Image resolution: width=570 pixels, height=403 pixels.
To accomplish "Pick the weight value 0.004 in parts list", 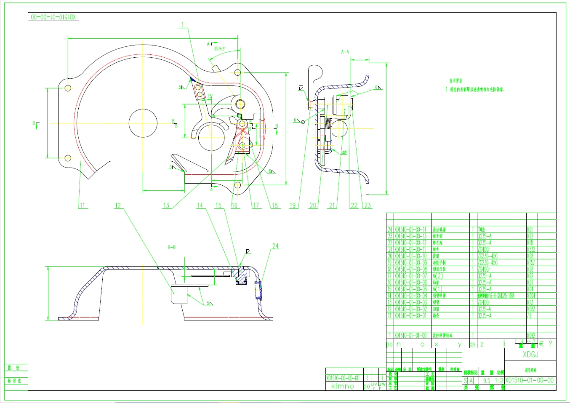I will point(531,296).
